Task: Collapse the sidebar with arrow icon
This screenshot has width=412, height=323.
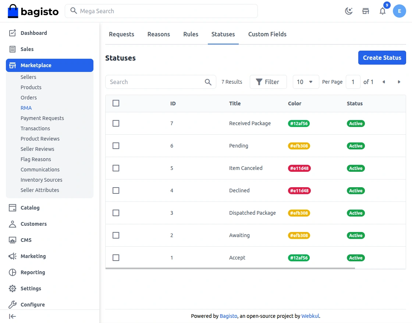Action: click(13, 316)
